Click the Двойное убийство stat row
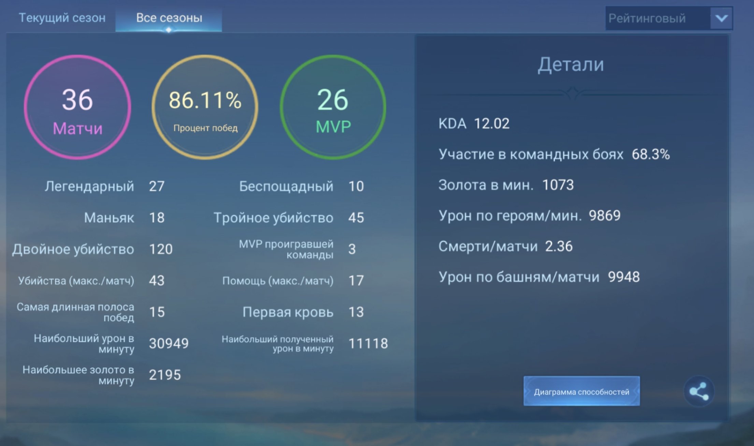Screen dimensions: 754x446 pos(92,249)
